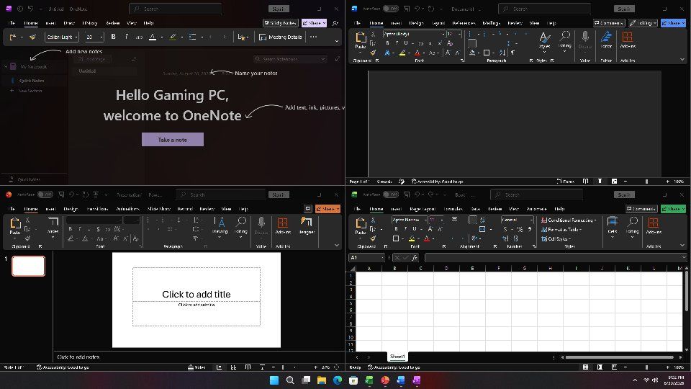Click Excel's Percent Style icon
The height and width of the screenshot is (389, 691).
point(520,229)
